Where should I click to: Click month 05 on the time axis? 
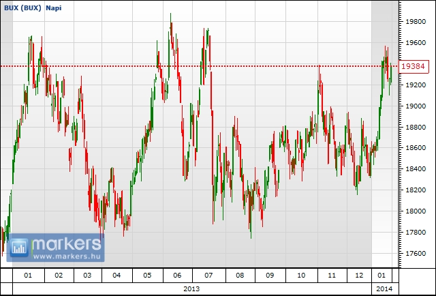147,276
